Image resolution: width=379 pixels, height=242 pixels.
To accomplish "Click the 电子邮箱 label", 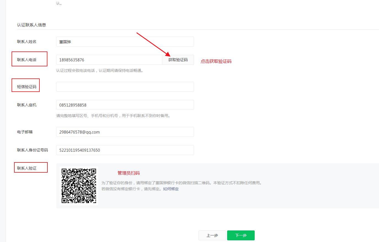I will pos(25,132).
